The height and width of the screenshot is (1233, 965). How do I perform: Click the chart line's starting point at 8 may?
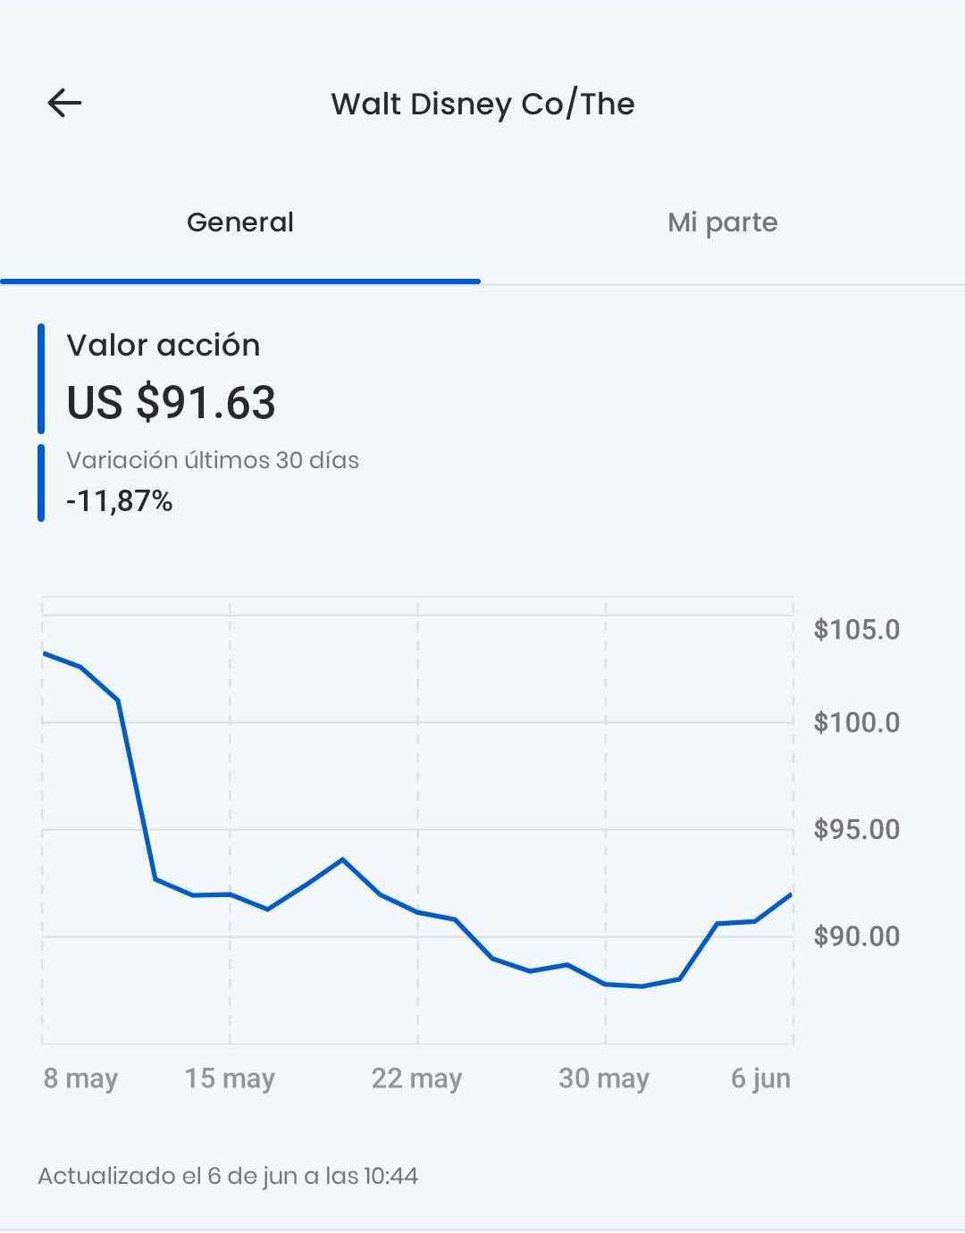[45, 653]
